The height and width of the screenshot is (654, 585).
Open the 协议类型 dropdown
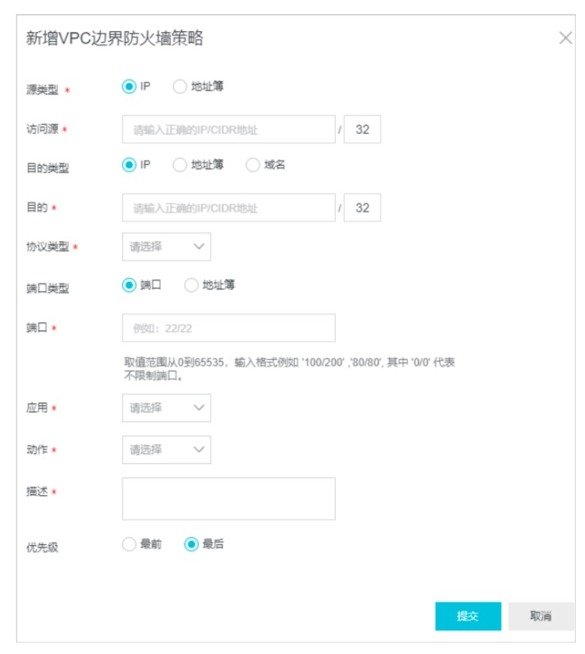(x=166, y=247)
